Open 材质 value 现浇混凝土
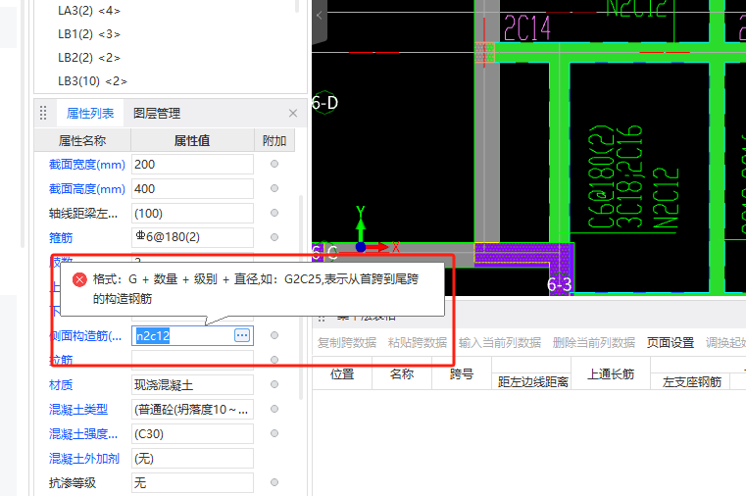 [192, 384]
